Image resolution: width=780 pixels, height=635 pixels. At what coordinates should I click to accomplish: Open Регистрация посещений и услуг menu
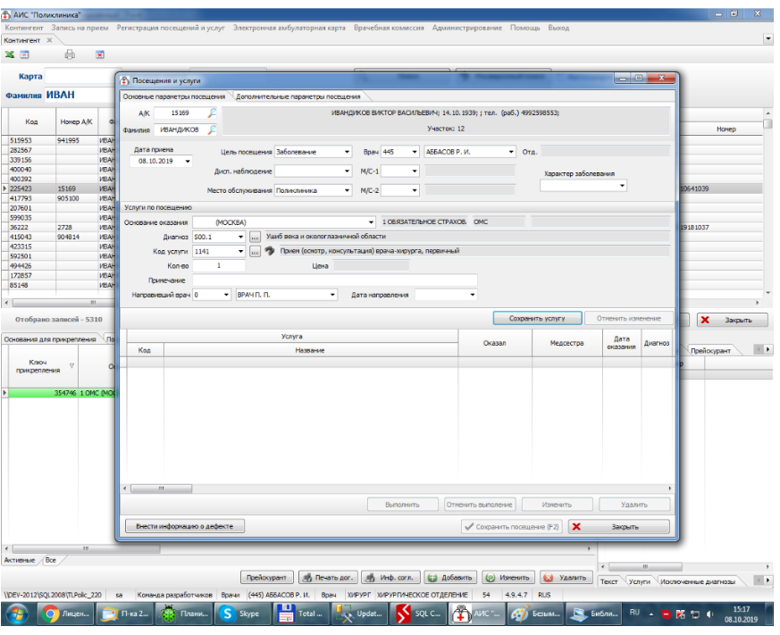point(171,28)
